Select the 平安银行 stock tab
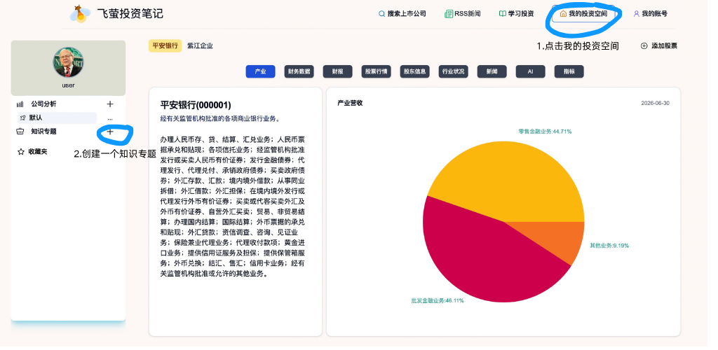Screen dimensions: 718x350 tap(165, 45)
